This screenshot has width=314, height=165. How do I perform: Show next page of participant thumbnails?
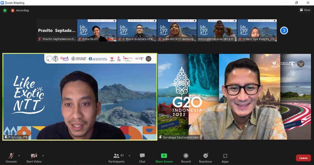[284, 31]
